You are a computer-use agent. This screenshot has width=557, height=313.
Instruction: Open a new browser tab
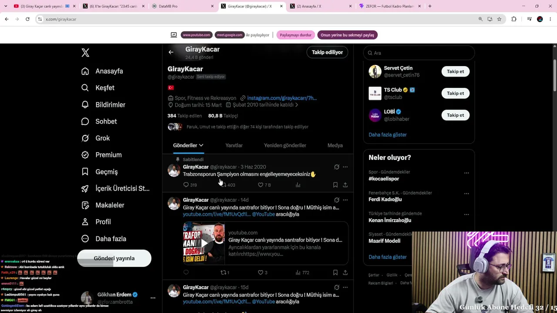[x=430, y=6]
